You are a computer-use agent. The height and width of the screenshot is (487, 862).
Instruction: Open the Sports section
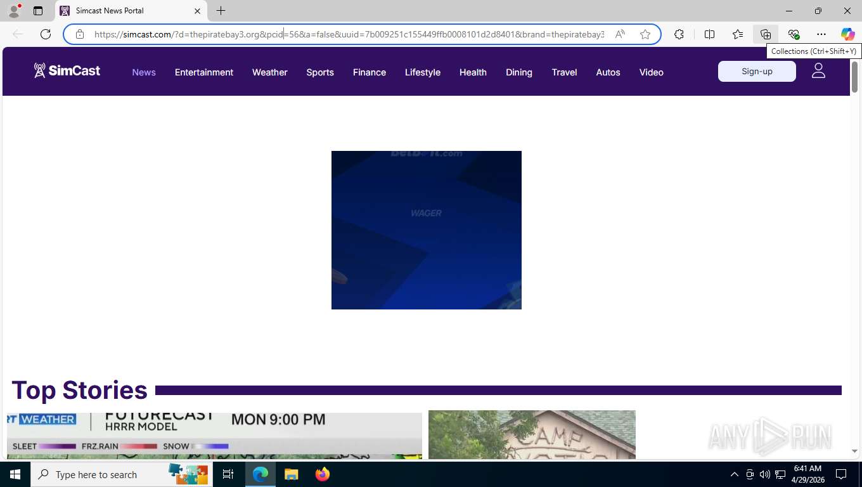pos(320,72)
